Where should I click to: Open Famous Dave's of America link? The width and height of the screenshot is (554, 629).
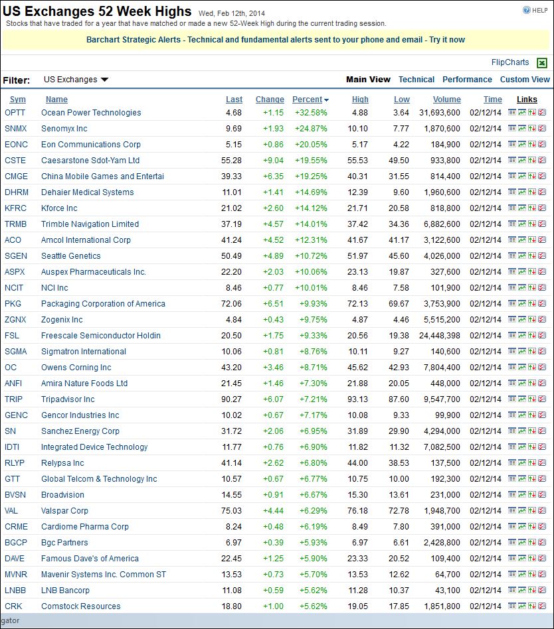[90, 559]
